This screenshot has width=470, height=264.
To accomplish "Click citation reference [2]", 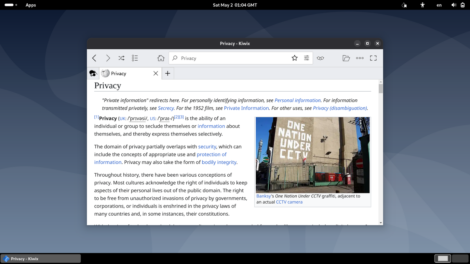I will [177, 117].
